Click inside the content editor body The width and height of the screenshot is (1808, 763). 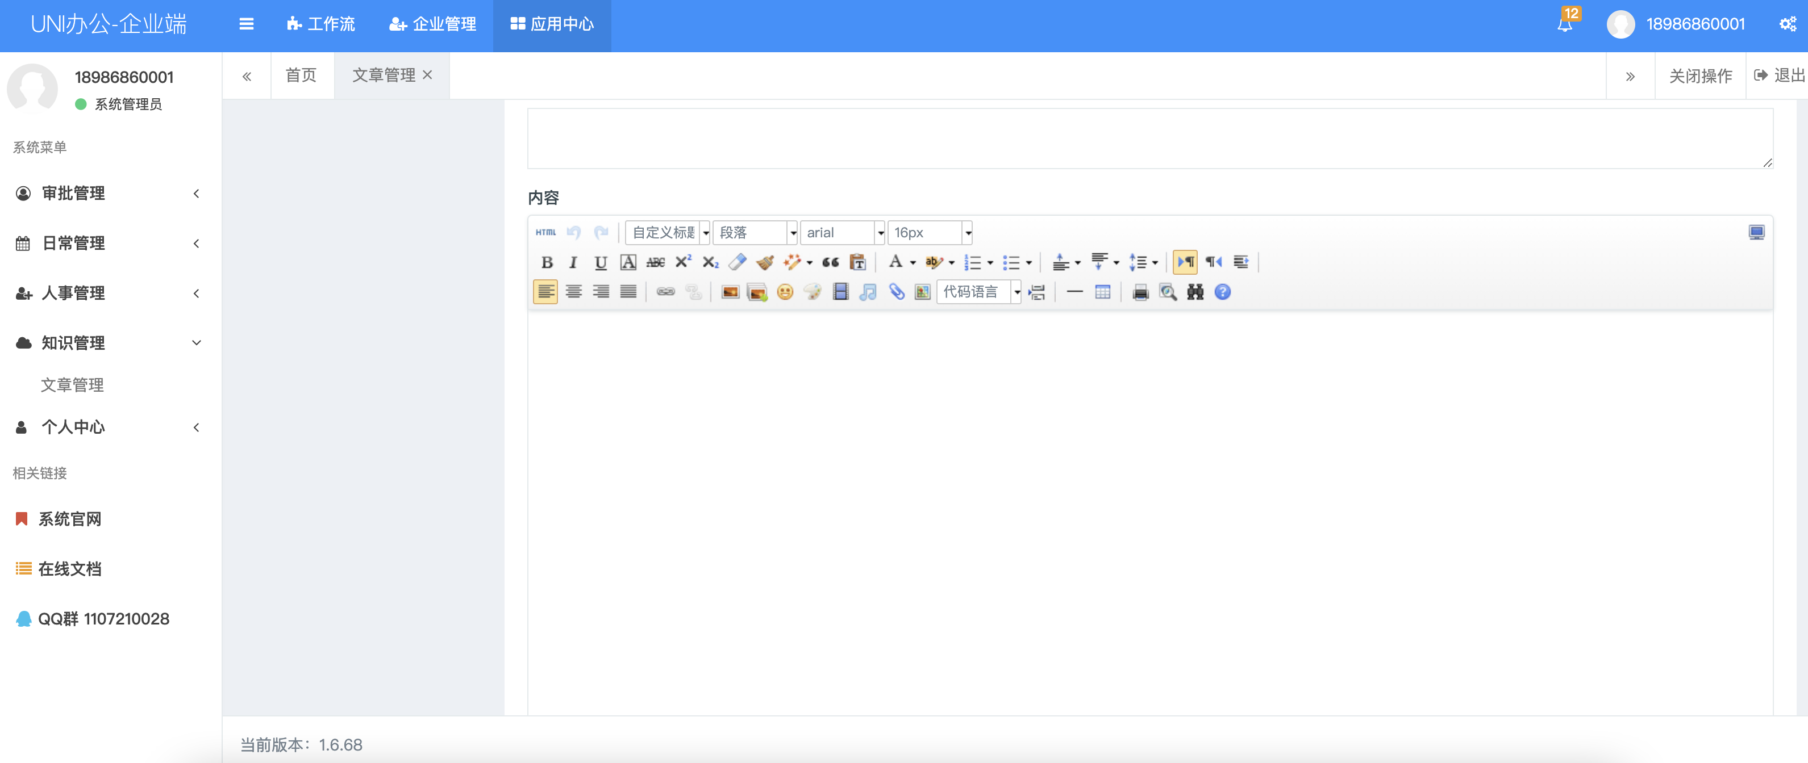point(1149,512)
